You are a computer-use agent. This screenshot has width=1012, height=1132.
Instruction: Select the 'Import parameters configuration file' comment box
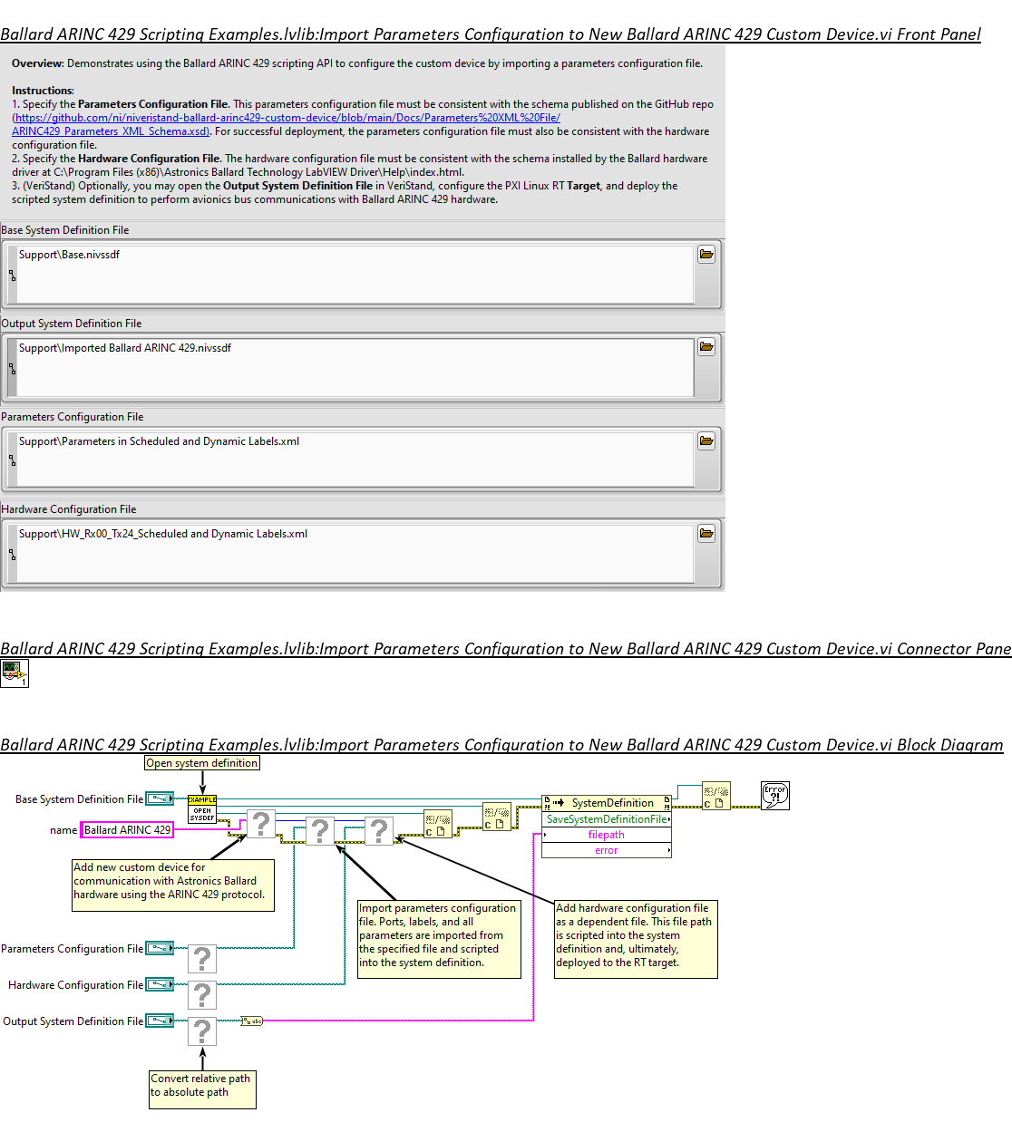coord(440,939)
